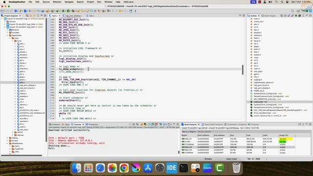Close the main.c editor tab
Screen dimensions: 313x176
click(x=60, y=16)
